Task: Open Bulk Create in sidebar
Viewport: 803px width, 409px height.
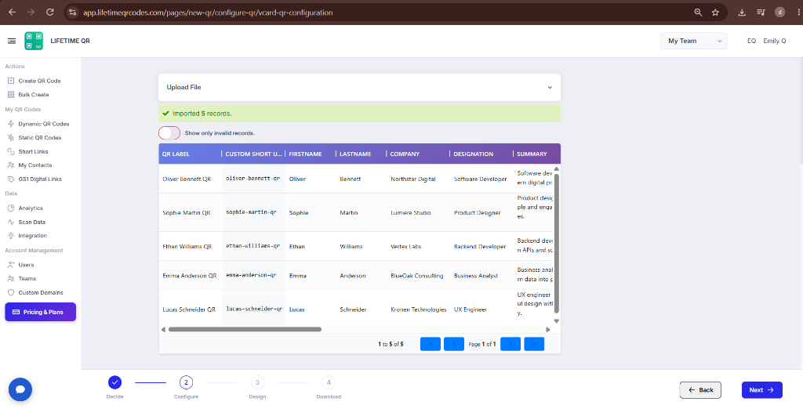Action: pyautogui.click(x=34, y=95)
